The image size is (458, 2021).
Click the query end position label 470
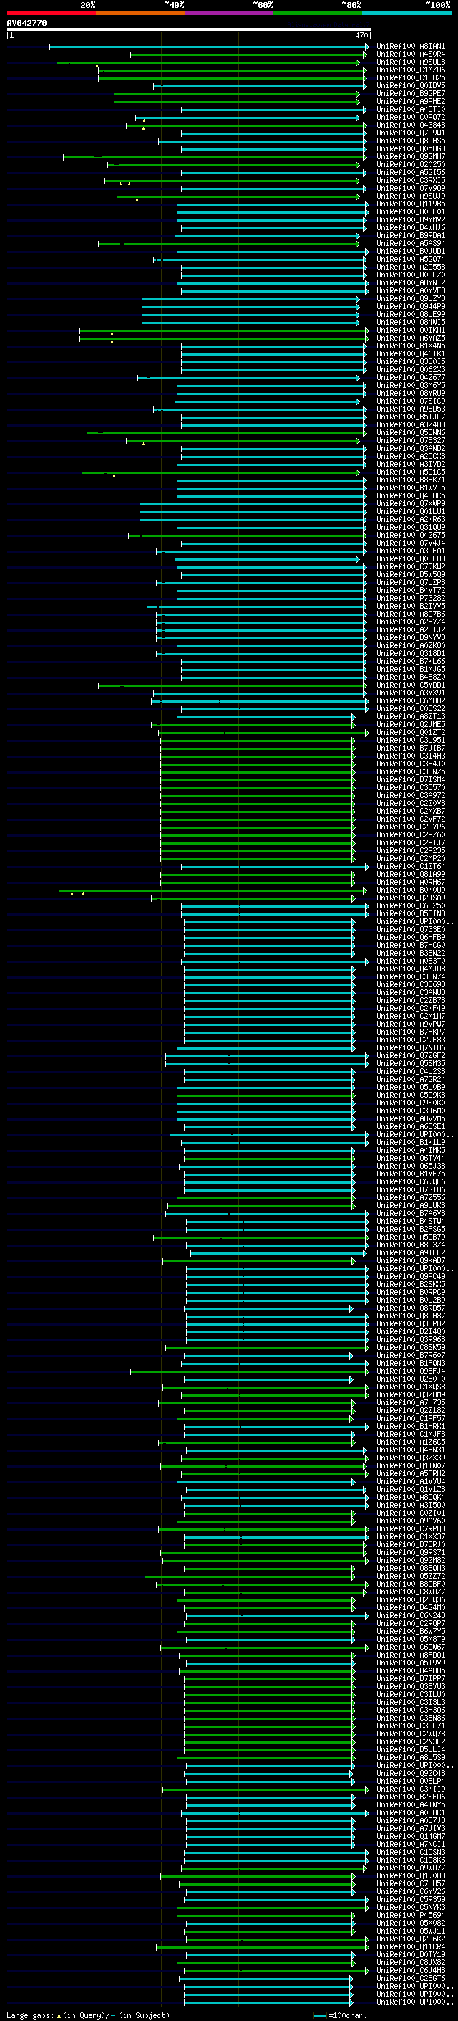361,35
